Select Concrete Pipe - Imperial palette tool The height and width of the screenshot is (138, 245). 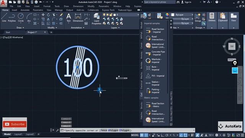pos(155,53)
